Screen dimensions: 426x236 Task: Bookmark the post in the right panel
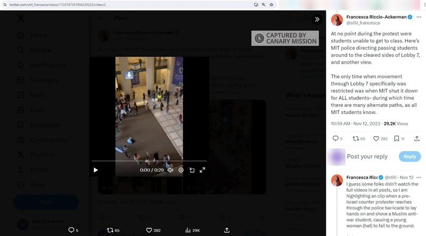coord(397,138)
